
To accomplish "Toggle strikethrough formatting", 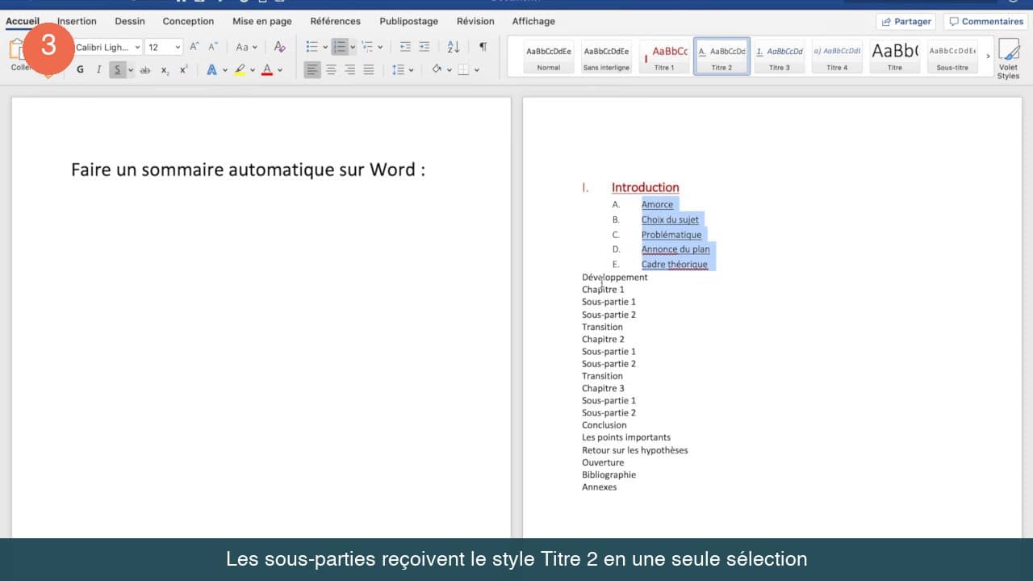I will pyautogui.click(x=145, y=70).
